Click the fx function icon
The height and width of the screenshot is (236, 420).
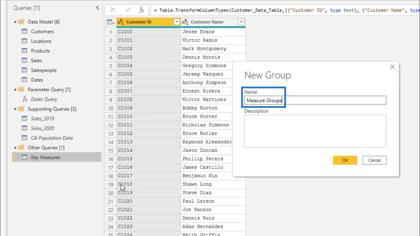coord(141,10)
